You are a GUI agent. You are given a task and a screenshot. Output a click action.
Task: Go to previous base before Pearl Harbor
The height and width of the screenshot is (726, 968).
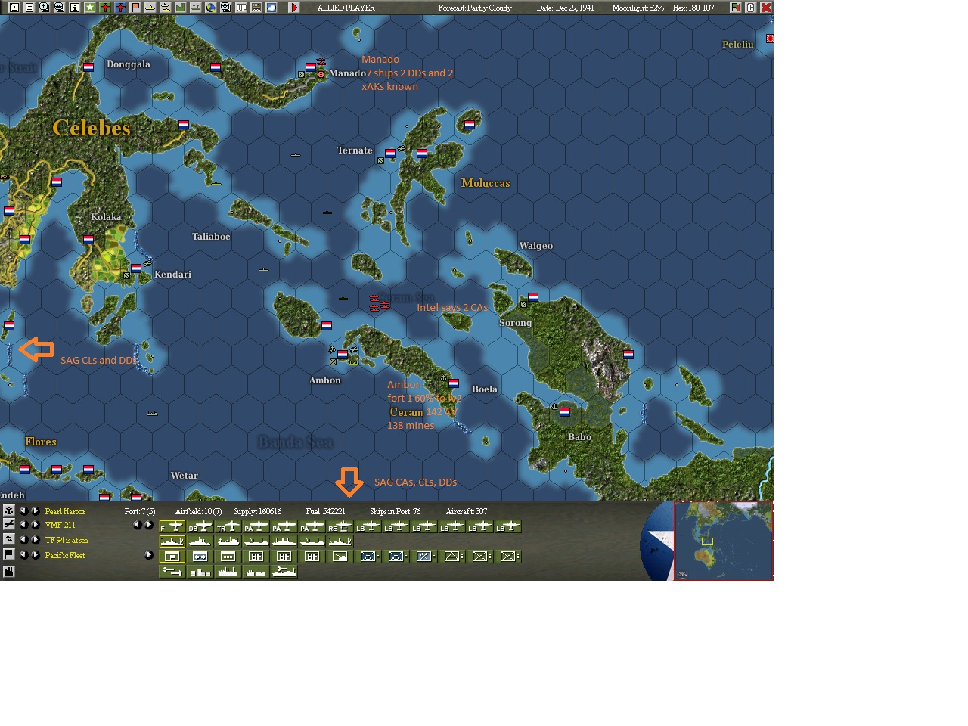tap(23, 510)
